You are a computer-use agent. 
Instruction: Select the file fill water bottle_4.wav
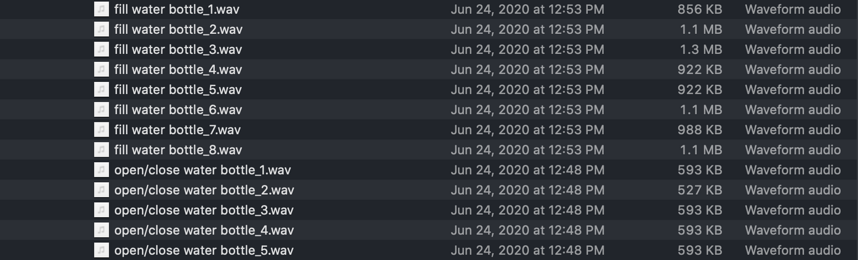[x=178, y=69]
